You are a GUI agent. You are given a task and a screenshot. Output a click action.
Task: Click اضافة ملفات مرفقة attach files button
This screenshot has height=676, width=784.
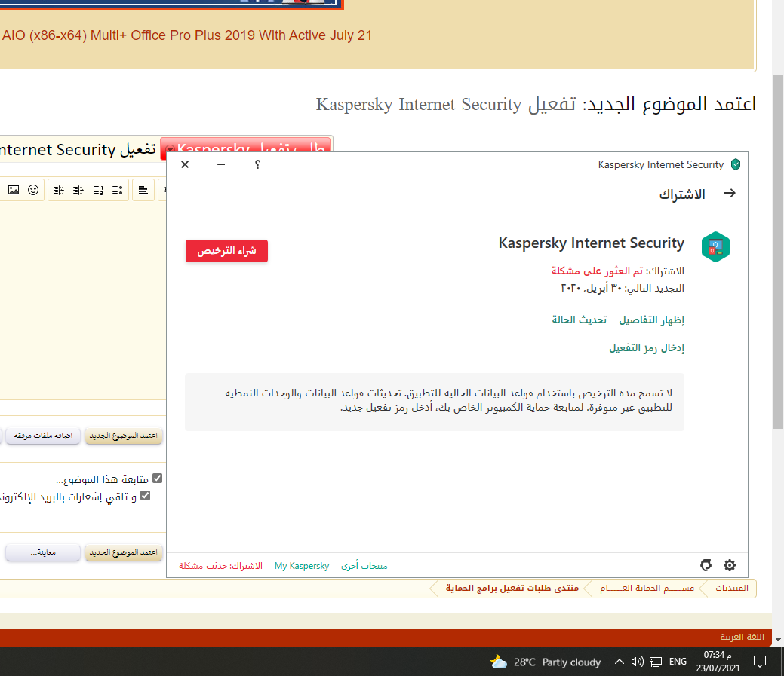click(x=43, y=436)
